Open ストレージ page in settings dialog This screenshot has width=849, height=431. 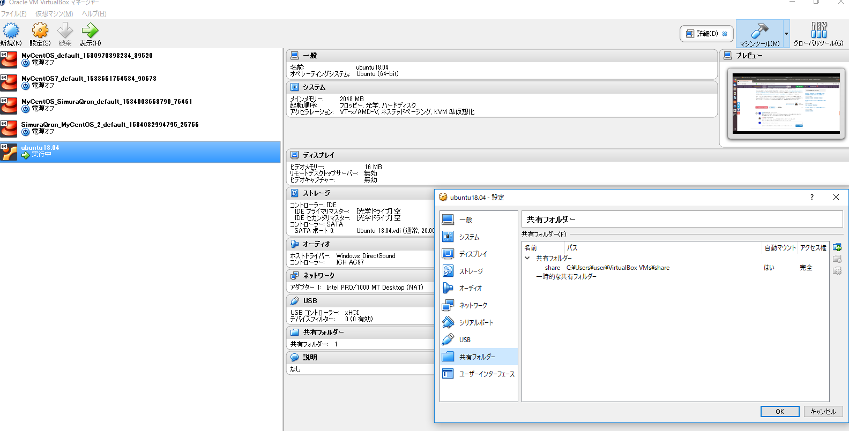pyautogui.click(x=479, y=271)
